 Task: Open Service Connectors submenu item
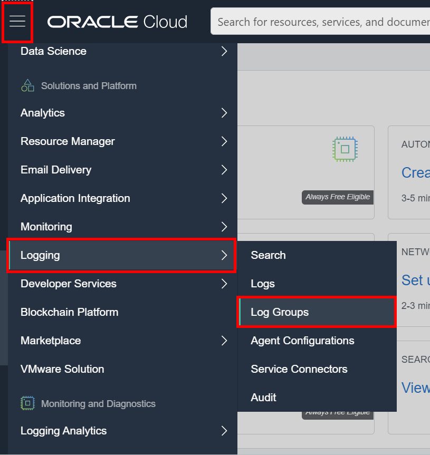pos(299,369)
